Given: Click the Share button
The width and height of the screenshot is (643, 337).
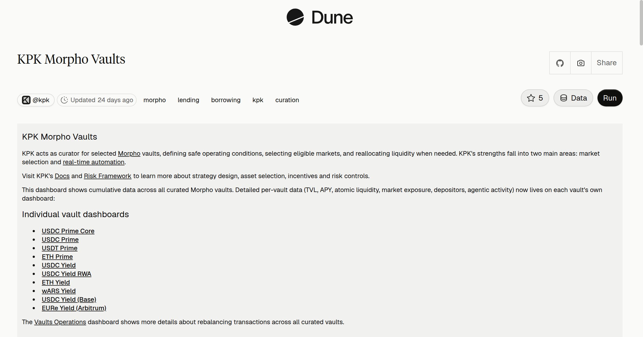Looking at the screenshot, I should pos(607,63).
